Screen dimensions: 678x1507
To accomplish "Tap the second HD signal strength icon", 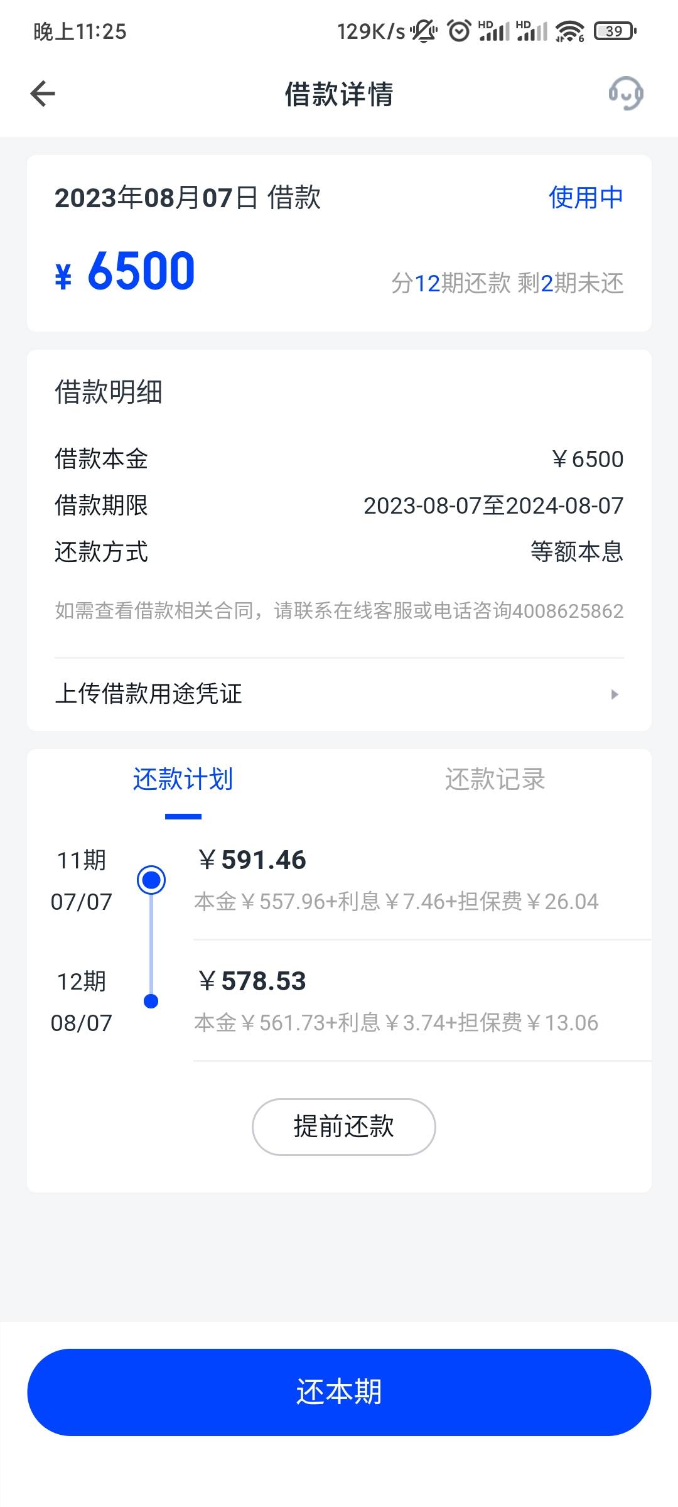I will (x=532, y=31).
